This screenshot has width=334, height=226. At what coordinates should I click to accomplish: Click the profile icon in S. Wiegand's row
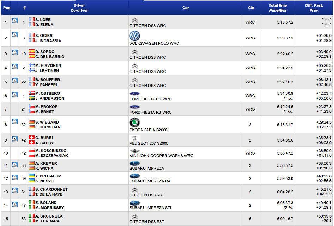(15, 121)
